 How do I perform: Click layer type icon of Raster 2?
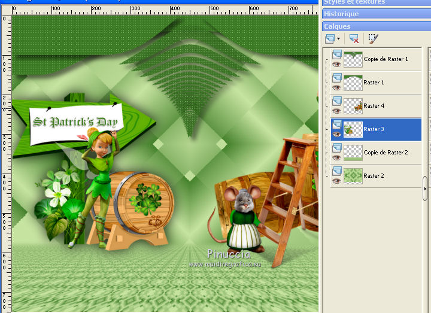pos(337,171)
